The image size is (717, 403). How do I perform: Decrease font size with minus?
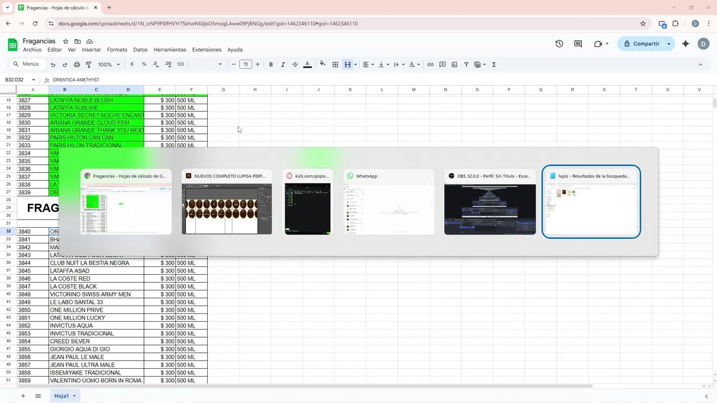[234, 64]
